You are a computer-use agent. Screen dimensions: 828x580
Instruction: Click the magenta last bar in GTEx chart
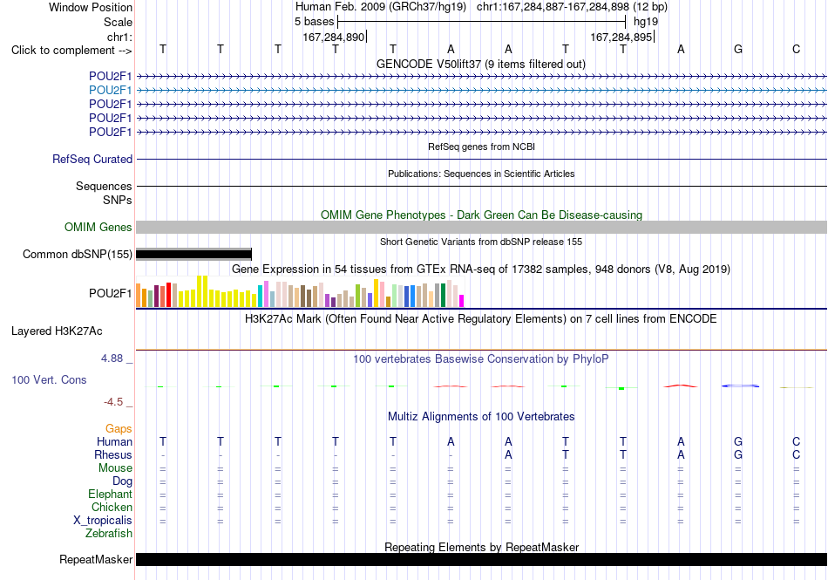(x=462, y=301)
